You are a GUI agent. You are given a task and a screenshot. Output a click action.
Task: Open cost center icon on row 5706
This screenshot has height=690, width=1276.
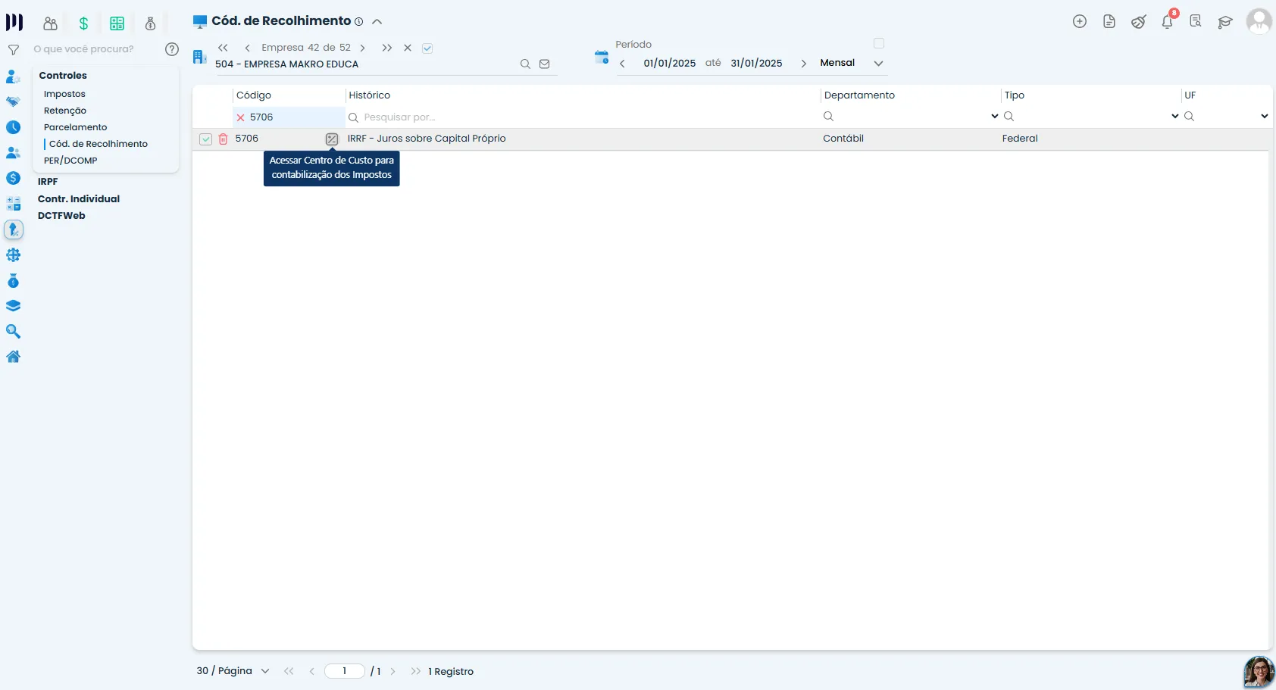point(332,139)
